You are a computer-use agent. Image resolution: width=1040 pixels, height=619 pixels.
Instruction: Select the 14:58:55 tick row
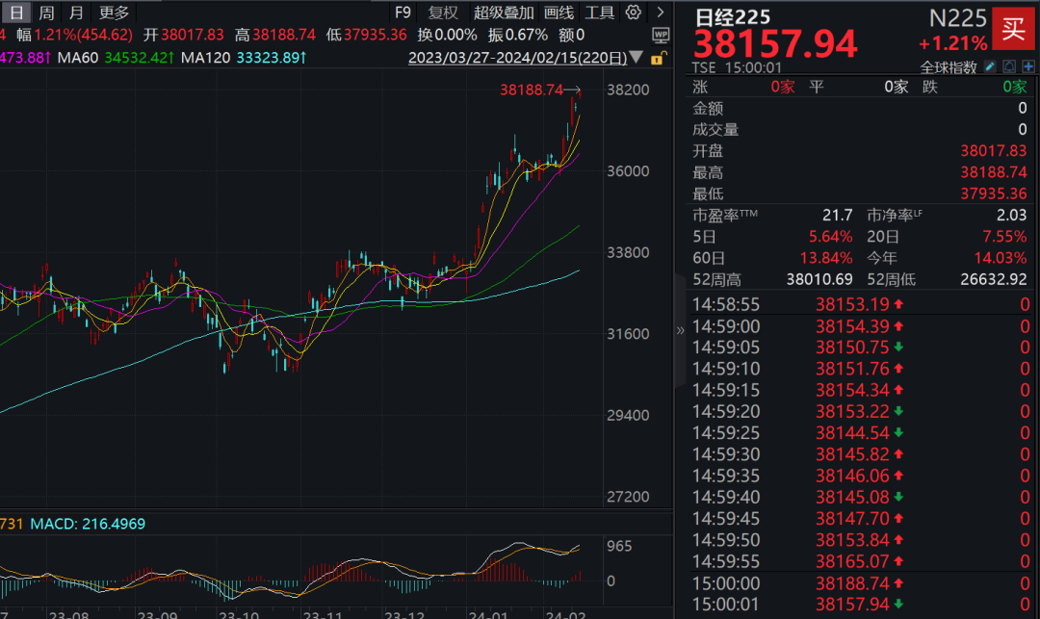click(x=860, y=304)
